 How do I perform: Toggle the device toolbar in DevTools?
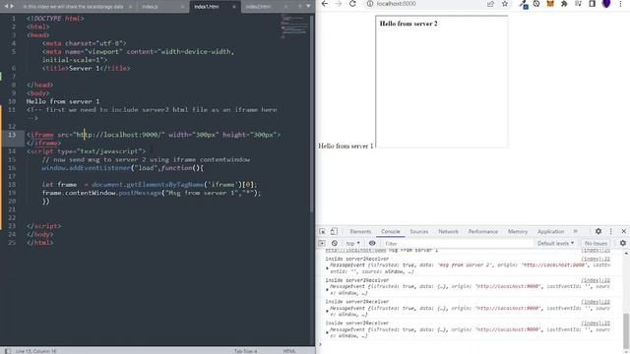334,231
